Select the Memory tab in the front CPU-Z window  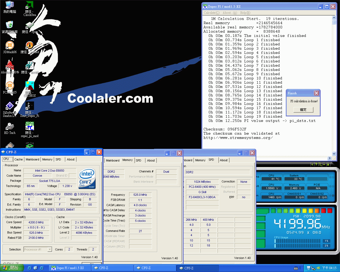tap(47, 159)
